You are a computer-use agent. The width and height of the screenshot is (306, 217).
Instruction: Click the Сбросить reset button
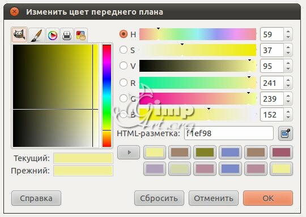(159, 198)
